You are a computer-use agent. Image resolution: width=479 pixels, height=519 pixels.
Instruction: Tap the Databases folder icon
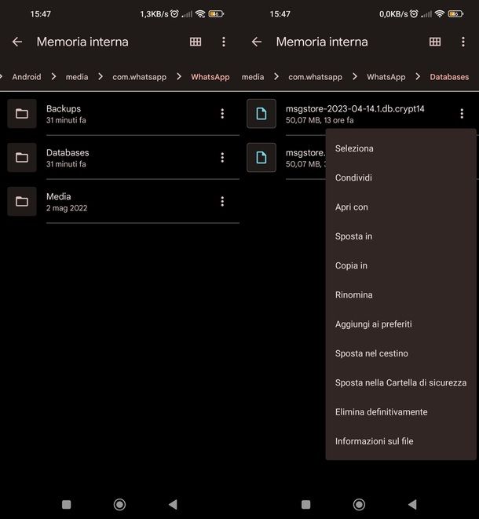click(22, 158)
